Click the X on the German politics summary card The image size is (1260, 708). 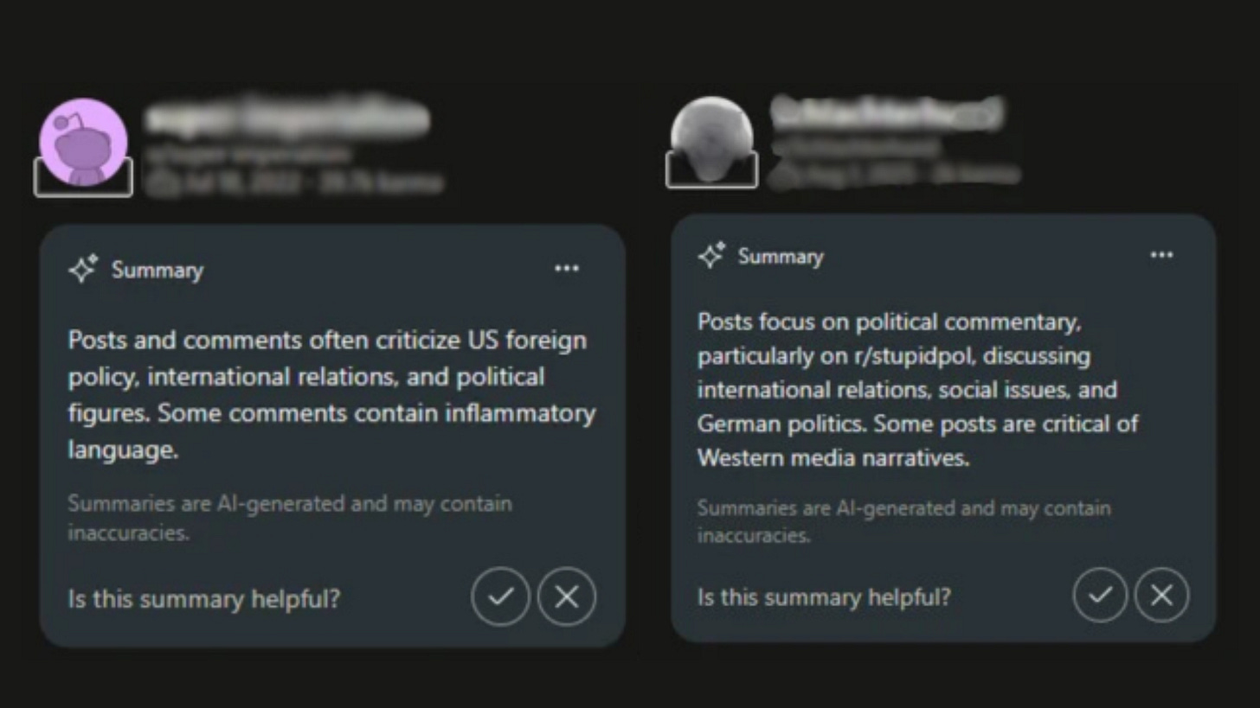[1161, 595]
